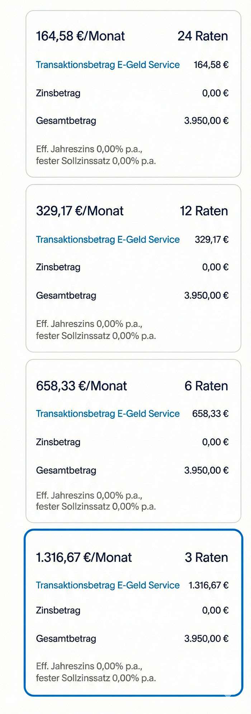The height and width of the screenshot is (714, 251).
Task: Click Gesamtbetrag 3.950,00 € amount in 6 Raten card
Action: click(x=206, y=470)
